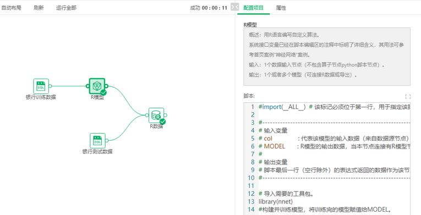Click the 银行训练数据 node label
This screenshot has height=215, width=421.
pos(41,97)
